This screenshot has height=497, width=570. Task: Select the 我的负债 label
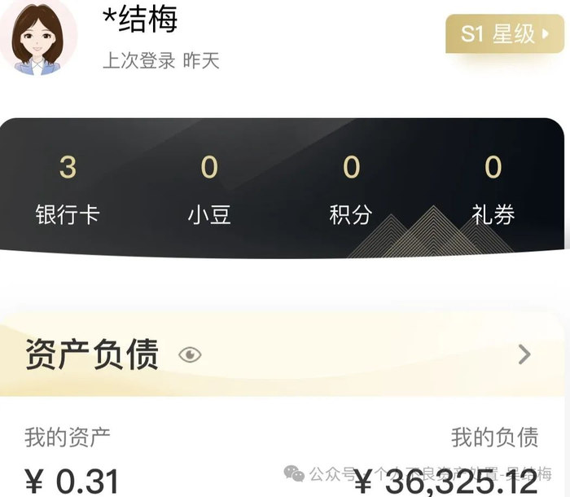(x=495, y=438)
